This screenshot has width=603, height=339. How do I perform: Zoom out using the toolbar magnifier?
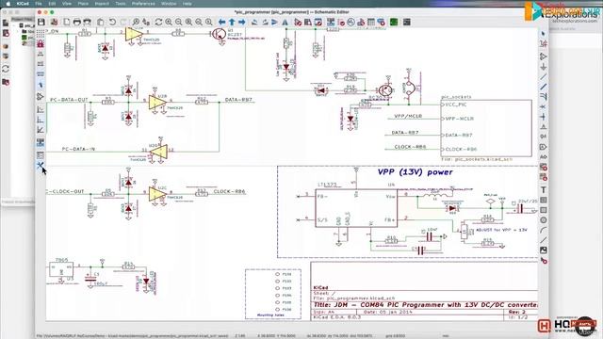point(178,22)
